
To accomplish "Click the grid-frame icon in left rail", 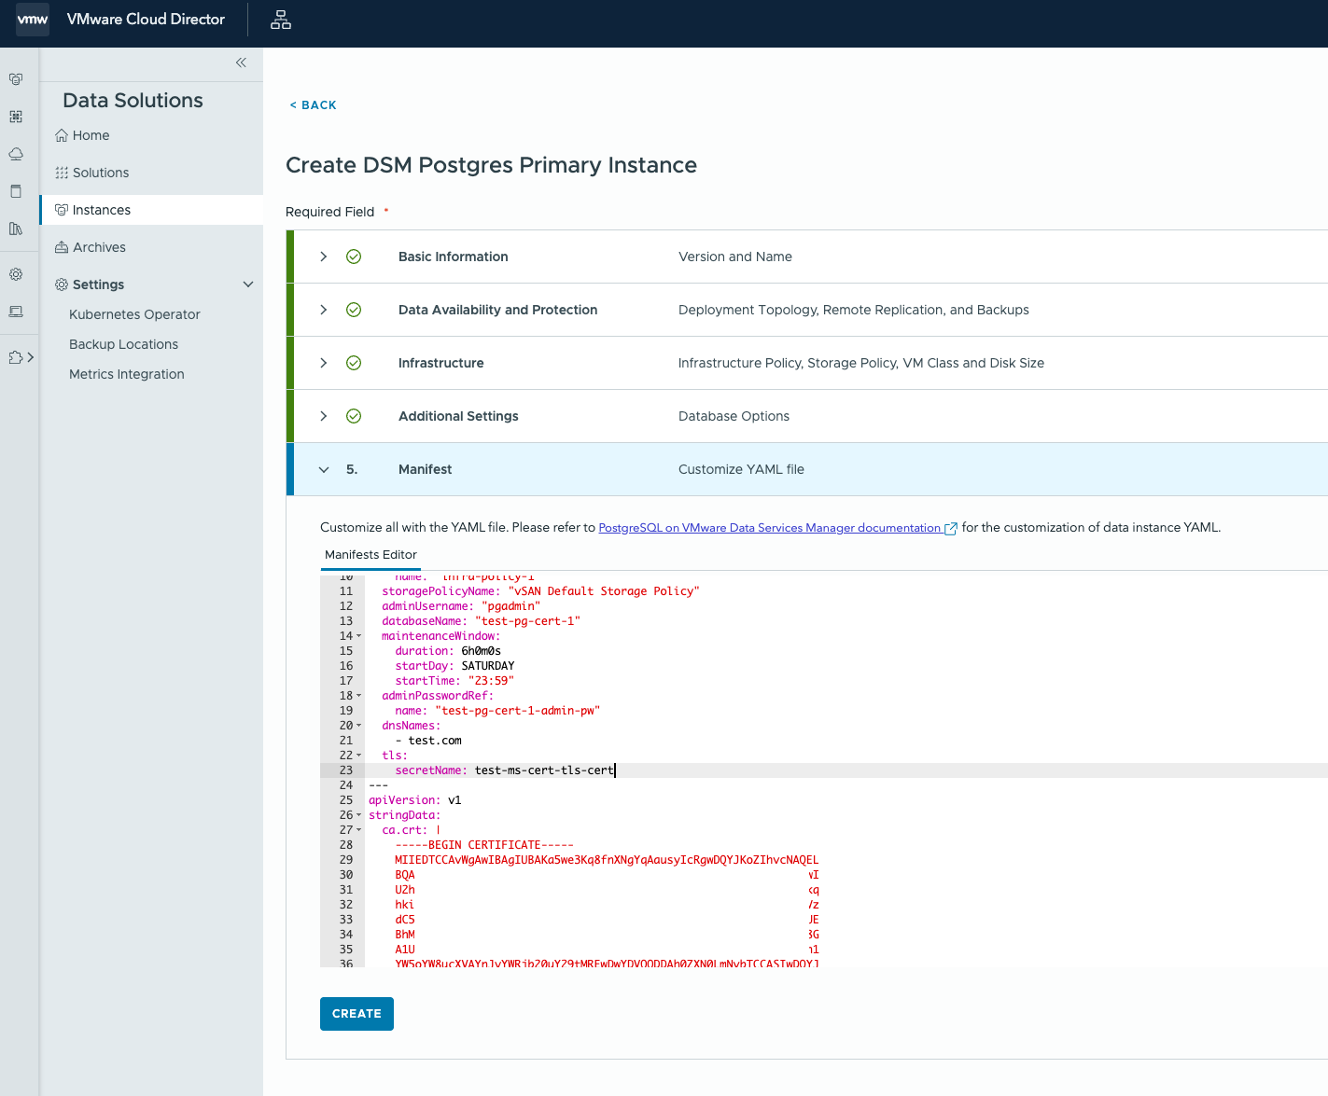I will (16, 117).
